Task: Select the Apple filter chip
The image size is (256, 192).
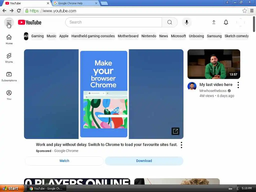Action: coord(64,36)
